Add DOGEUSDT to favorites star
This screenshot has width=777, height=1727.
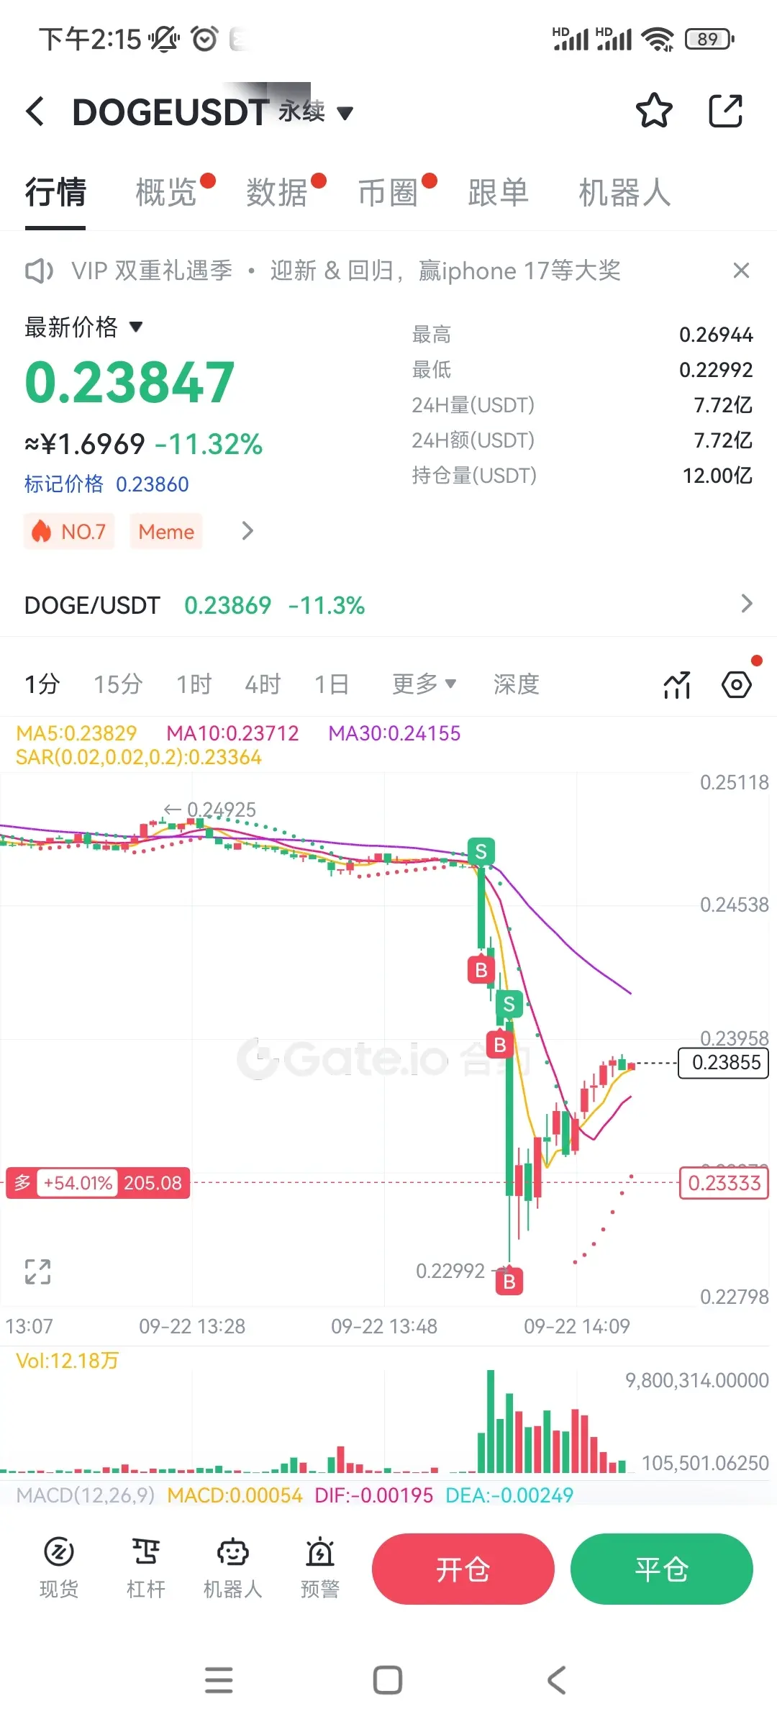tap(654, 111)
